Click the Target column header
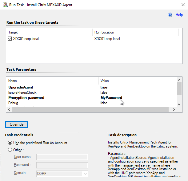Screen dimensions: 188x181 pyautogui.click(x=13, y=32)
